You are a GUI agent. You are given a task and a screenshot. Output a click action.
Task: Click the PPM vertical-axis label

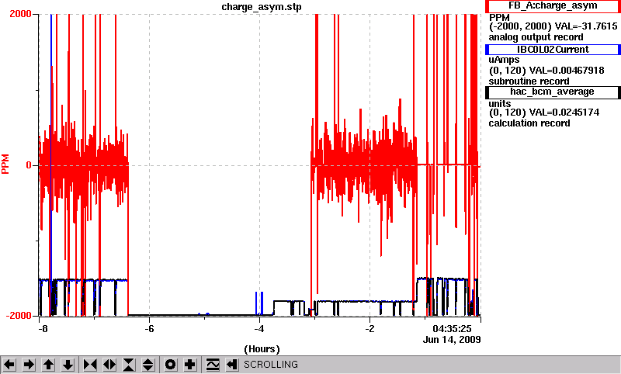pyautogui.click(x=5, y=164)
